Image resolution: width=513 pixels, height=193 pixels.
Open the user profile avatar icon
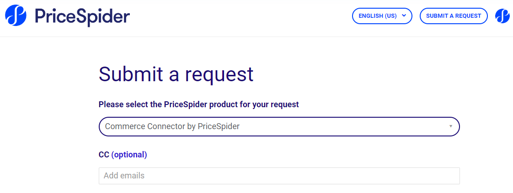pos(502,16)
